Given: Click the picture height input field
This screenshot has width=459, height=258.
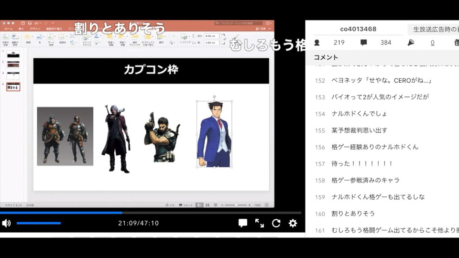Looking at the screenshot, I should [211, 36].
